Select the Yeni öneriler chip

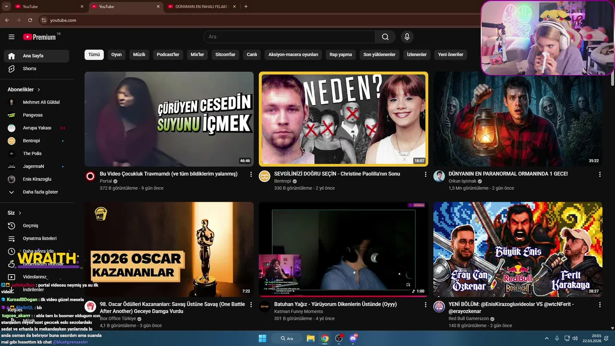(x=451, y=55)
